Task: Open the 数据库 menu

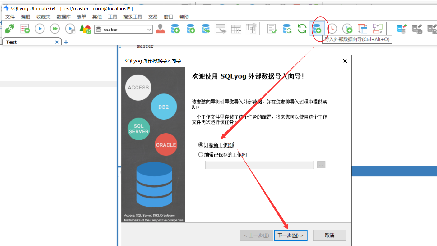Action: pyautogui.click(x=63, y=16)
